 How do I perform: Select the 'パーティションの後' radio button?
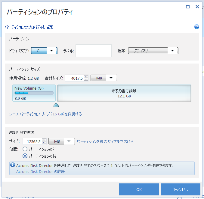pos(25,156)
